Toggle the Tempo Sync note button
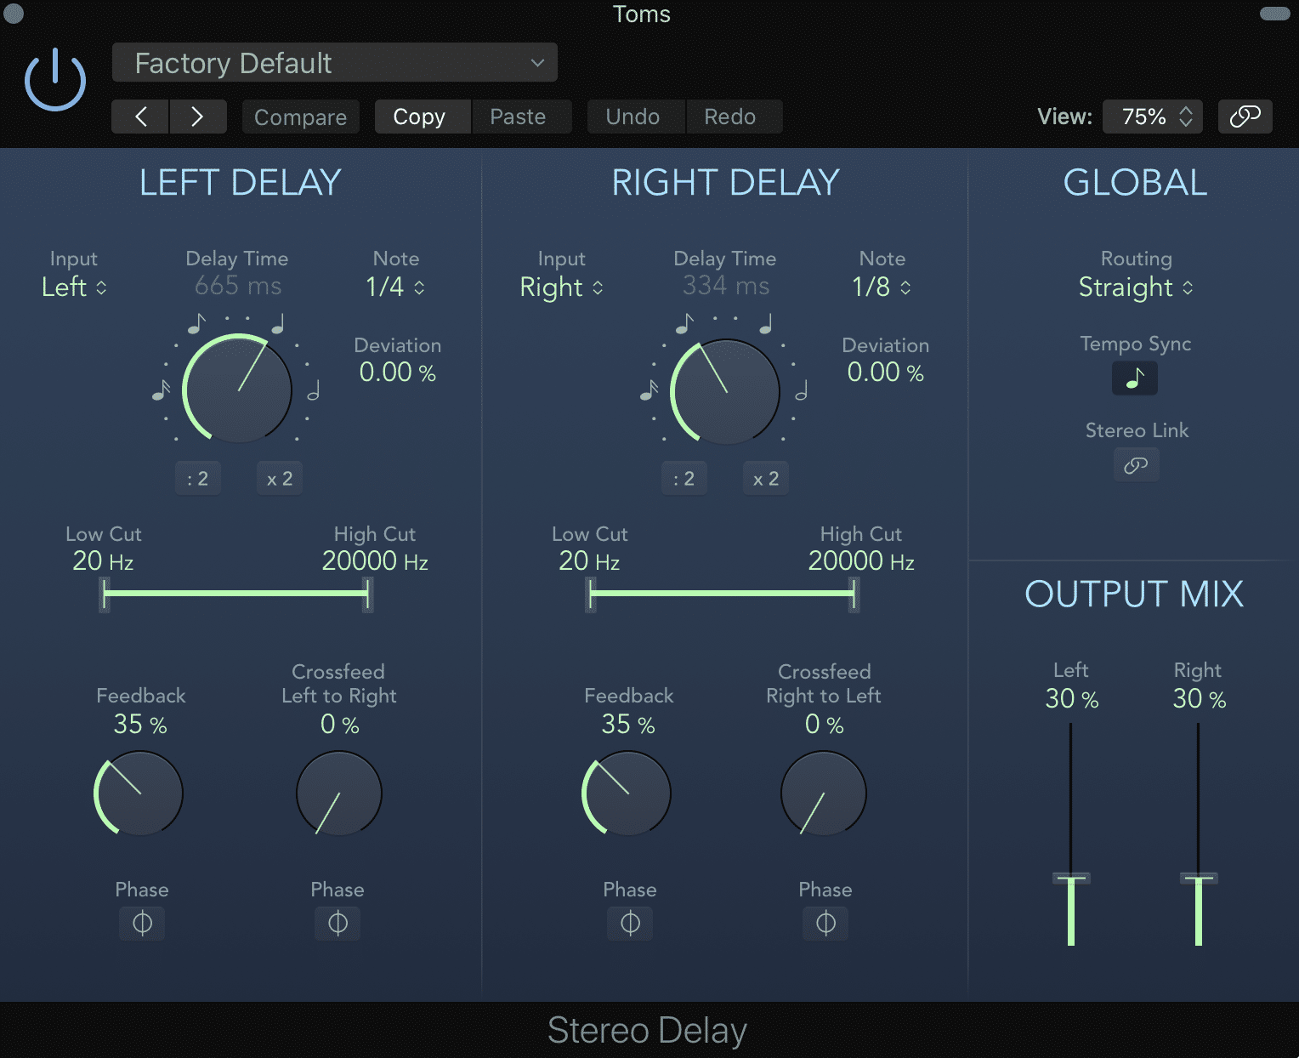This screenshot has height=1058, width=1299. (1135, 378)
